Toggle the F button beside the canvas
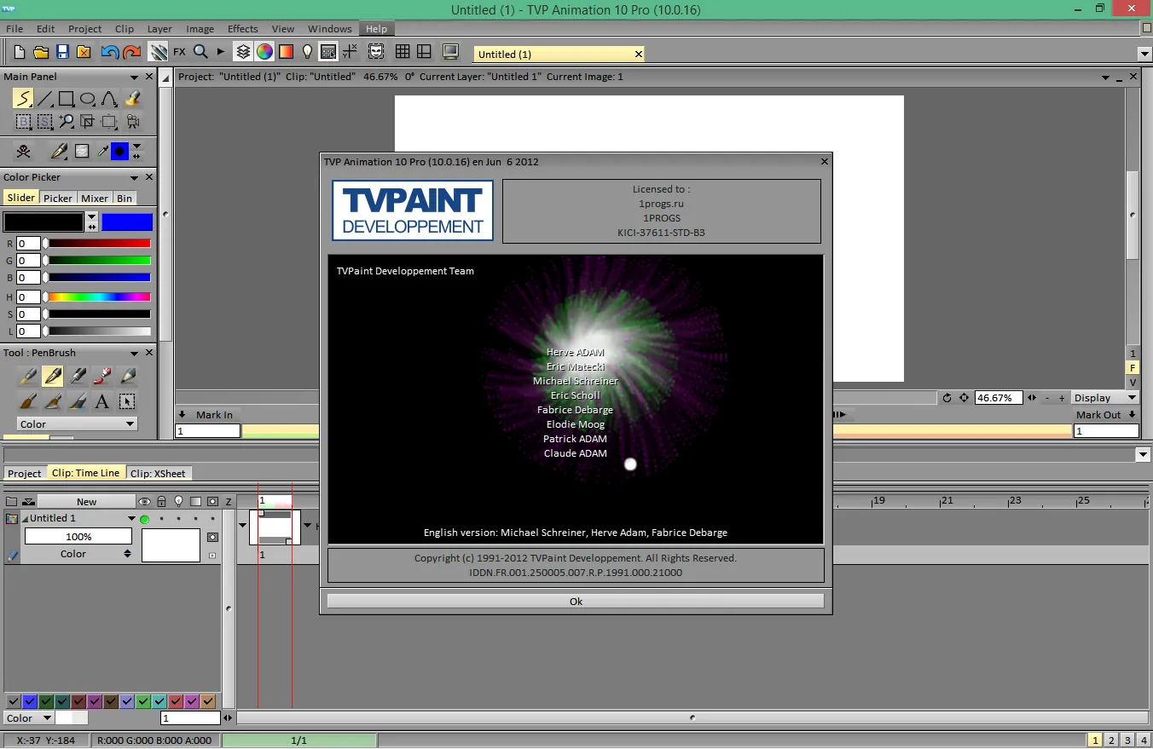 [x=1133, y=368]
